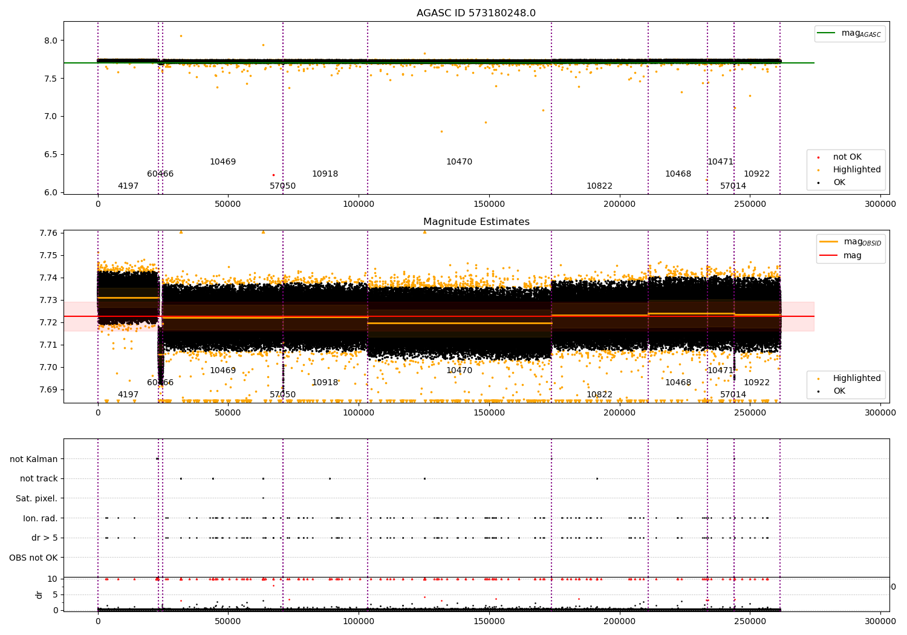The image size is (907, 635).
Task: Select the 'not track' axis label
Action: click(x=39, y=479)
